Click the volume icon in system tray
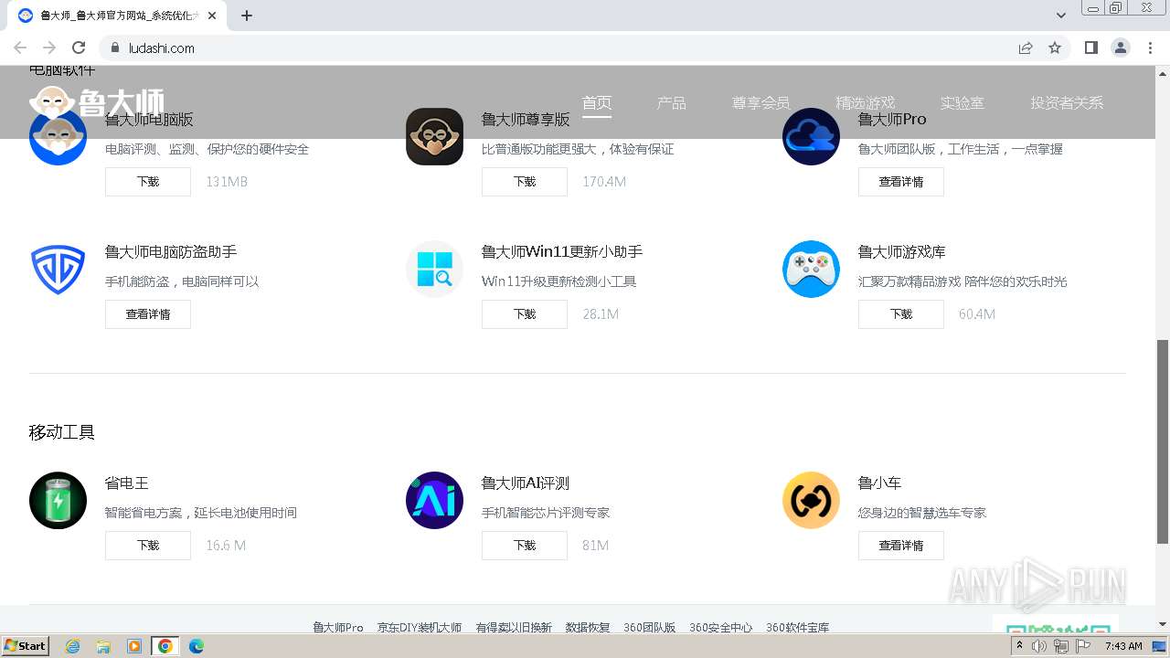 click(x=1039, y=646)
